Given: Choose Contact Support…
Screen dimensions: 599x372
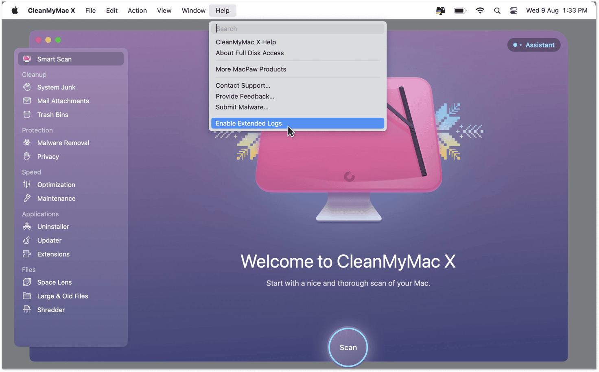Looking at the screenshot, I should (297, 85).
